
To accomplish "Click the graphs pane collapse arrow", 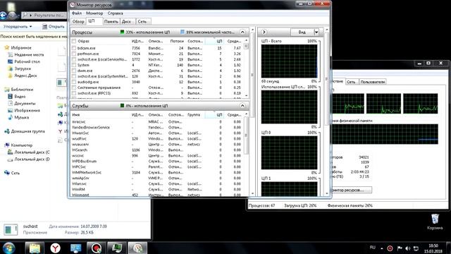I will [x=264, y=32].
